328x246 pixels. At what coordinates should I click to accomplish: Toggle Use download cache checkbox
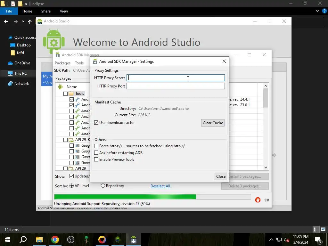96,123
